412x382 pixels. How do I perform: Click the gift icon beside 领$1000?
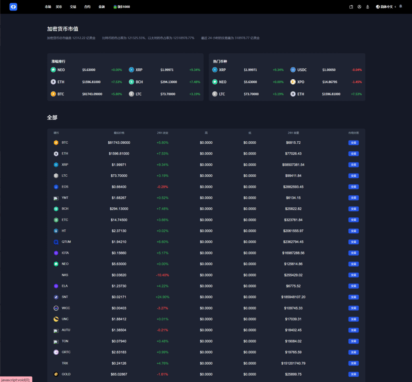115,7
